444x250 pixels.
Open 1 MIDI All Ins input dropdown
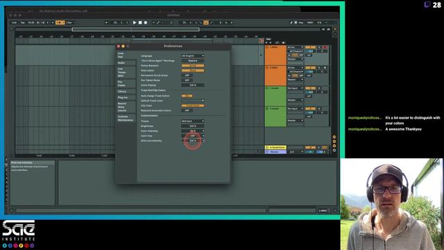296,47
